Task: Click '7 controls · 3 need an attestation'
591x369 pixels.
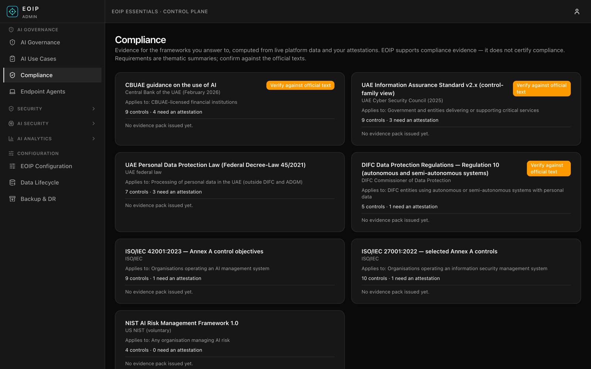Action: pos(164,192)
